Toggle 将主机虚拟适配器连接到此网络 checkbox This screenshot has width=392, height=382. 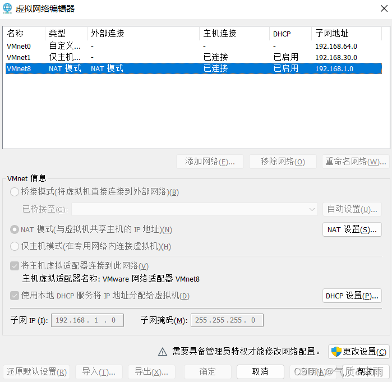point(15,266)
